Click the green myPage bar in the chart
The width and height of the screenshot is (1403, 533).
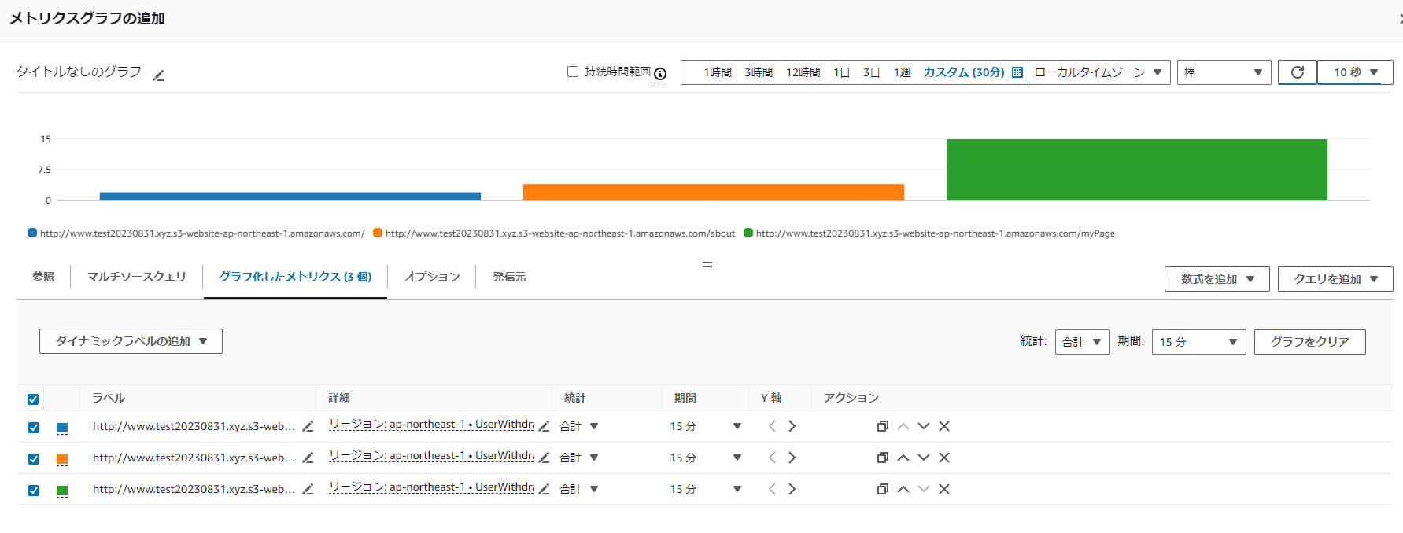[x=1136, y=170]
